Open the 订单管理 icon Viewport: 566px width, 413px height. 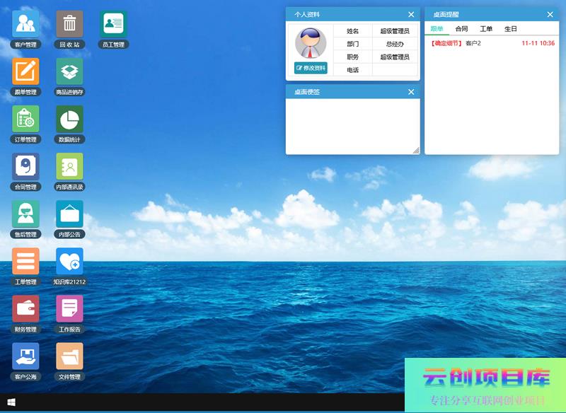[25, 119]
